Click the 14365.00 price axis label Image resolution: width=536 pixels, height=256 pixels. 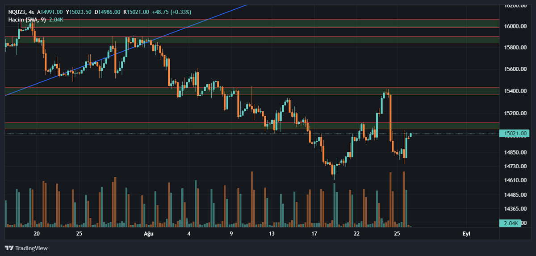pos(516,209)
